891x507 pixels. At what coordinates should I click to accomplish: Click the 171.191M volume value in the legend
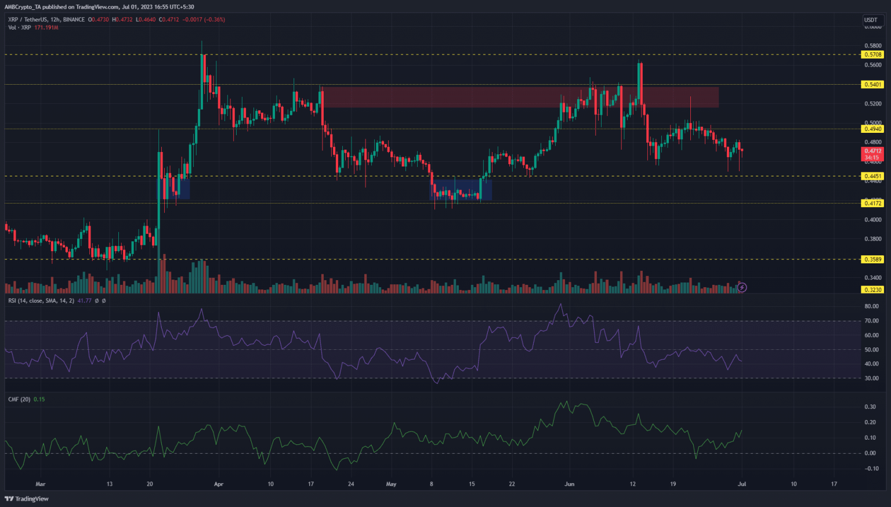point(46,27)
